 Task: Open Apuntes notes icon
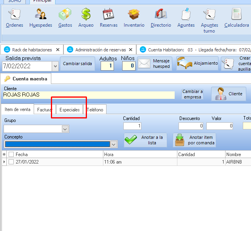(x=186, y=18)
